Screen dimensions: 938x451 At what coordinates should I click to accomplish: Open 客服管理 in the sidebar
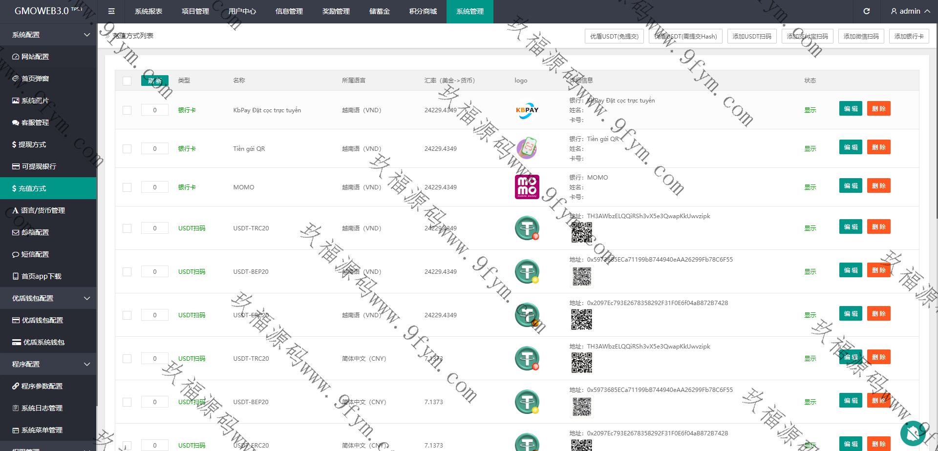[x=35, y=123]
